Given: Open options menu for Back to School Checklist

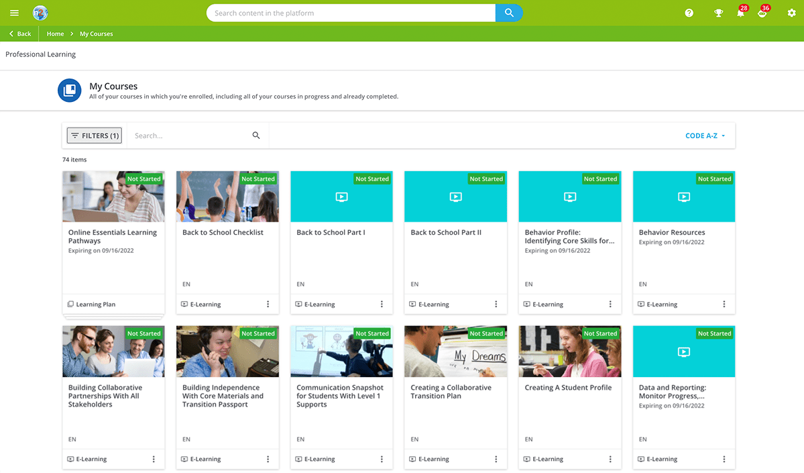Looking at the screenshot, I should click(x=268, y=304).
